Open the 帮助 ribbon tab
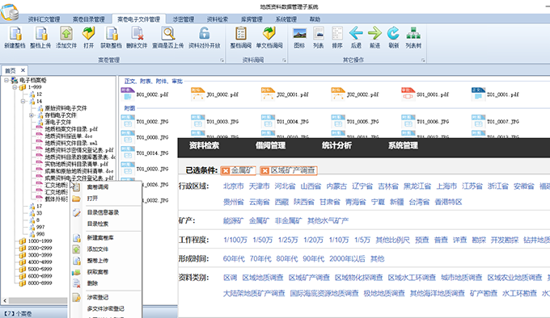550x318 pixels. tap(315, 19)
